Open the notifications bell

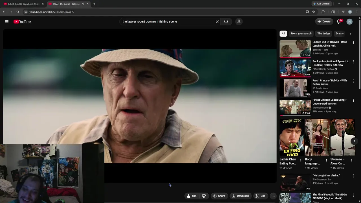pos(339,22)
